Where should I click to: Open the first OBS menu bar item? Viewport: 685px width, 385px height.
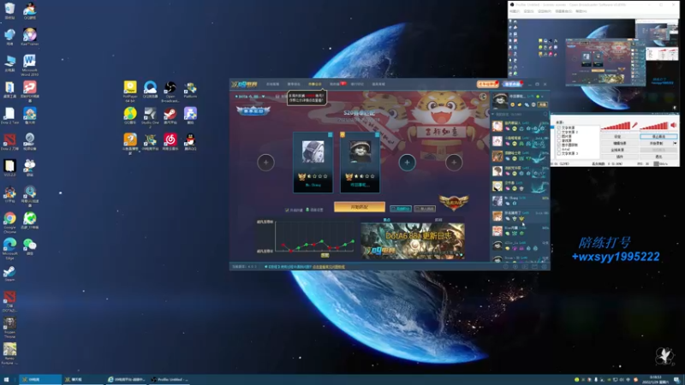[515, 11]
